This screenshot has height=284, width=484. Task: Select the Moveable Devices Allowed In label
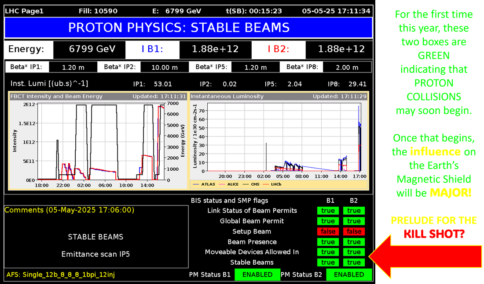pyautogui.click(x=252, y=252)
